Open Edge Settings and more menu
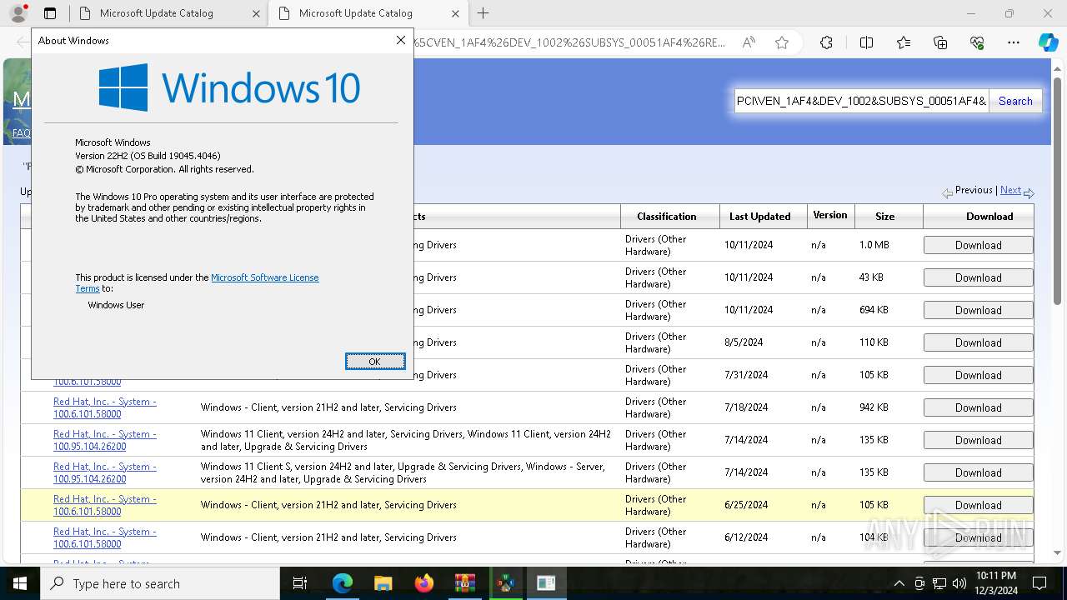This screenshot has width=1067, height=600. coord(1014,42)
